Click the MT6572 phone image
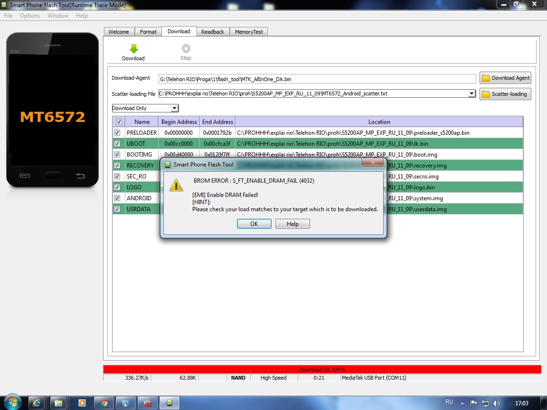Viewport: 547px width, 410px height. coord(52,110)
